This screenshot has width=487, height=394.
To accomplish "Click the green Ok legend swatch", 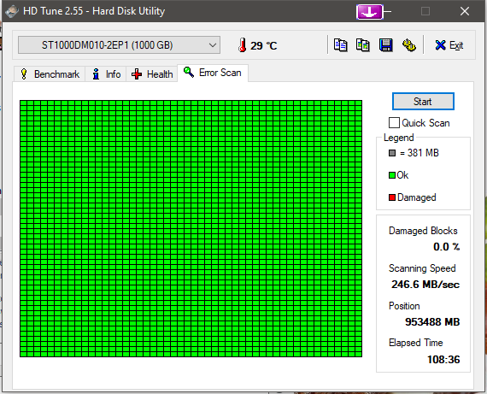I will coord(392,175).
